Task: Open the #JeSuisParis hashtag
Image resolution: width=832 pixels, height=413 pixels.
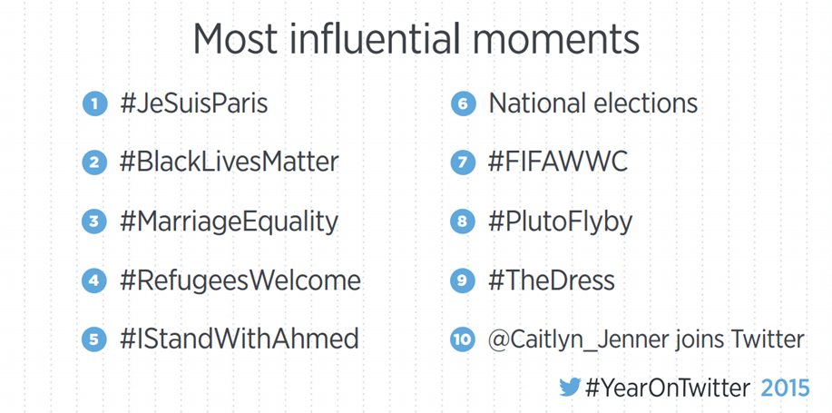Action: [193, 103]
